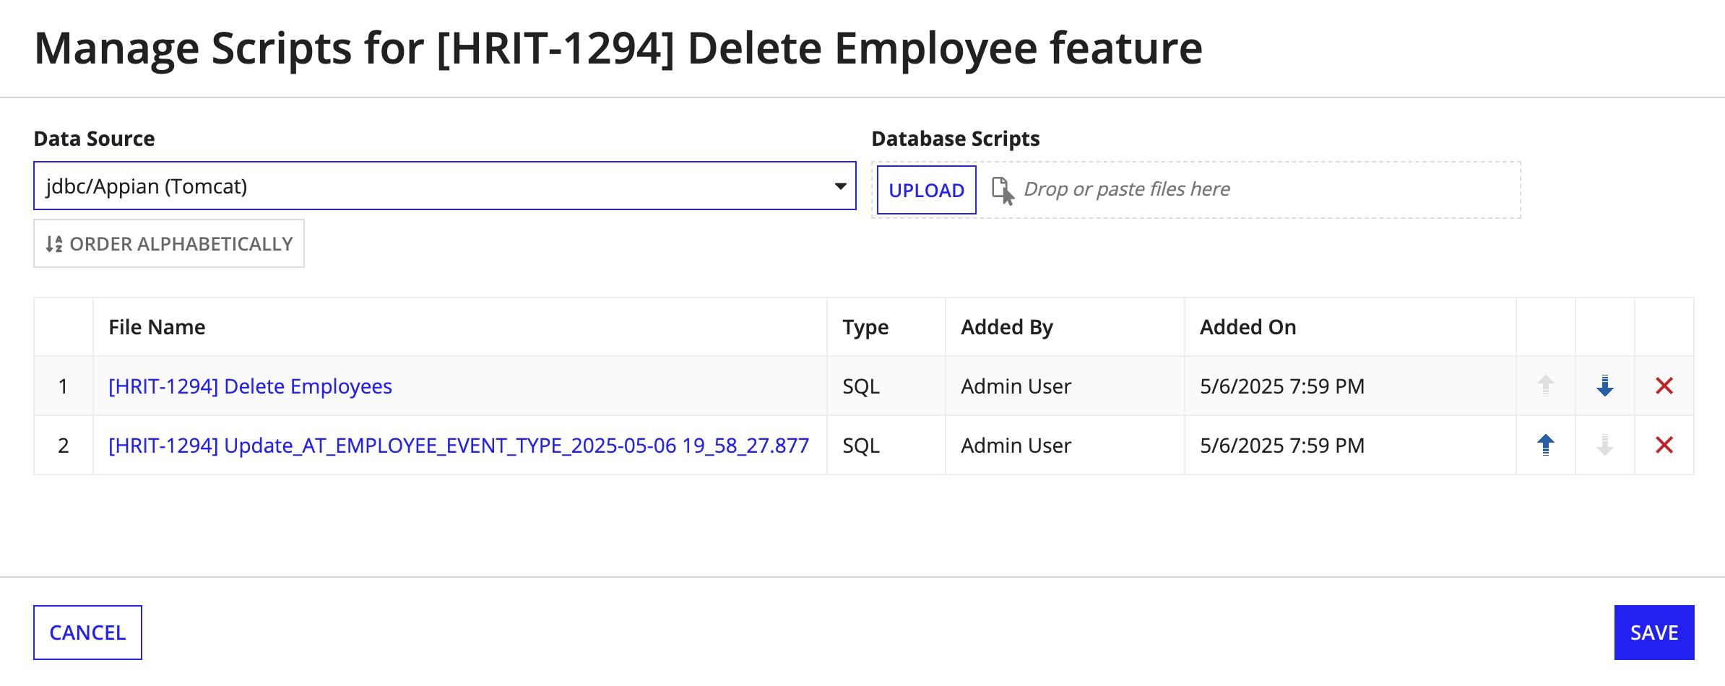Click Admin User in Delete Employees row
The width and height of the screenshot is (1725, 686).
[x=1016, y=386]
